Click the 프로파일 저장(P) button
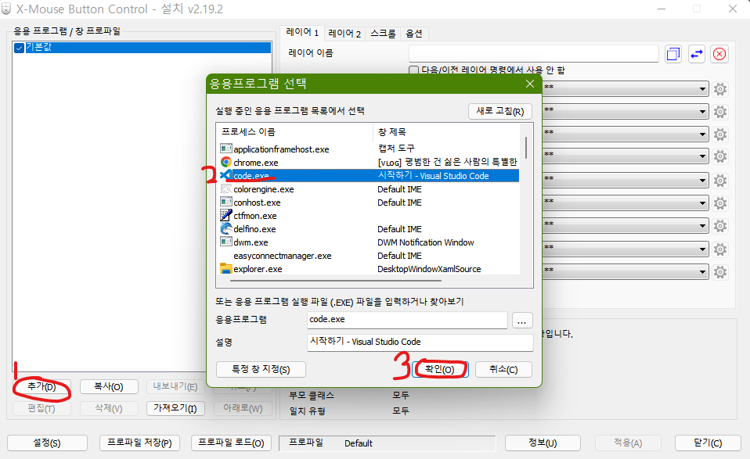 click(x=139, y=443)
